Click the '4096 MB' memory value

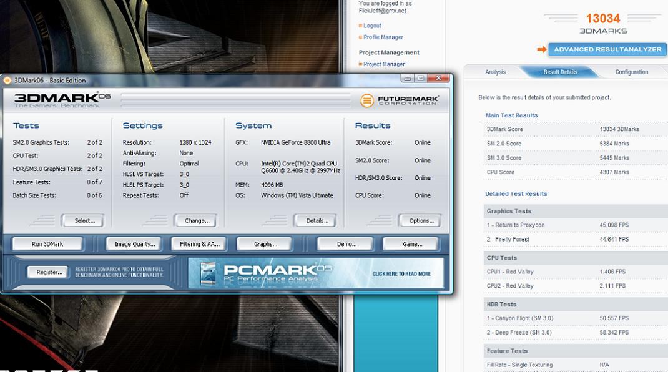click(x=272, y=185)
